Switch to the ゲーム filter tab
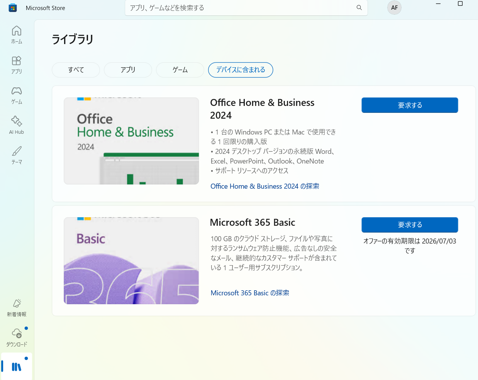 pyautogui.click(x=180, y=70)
